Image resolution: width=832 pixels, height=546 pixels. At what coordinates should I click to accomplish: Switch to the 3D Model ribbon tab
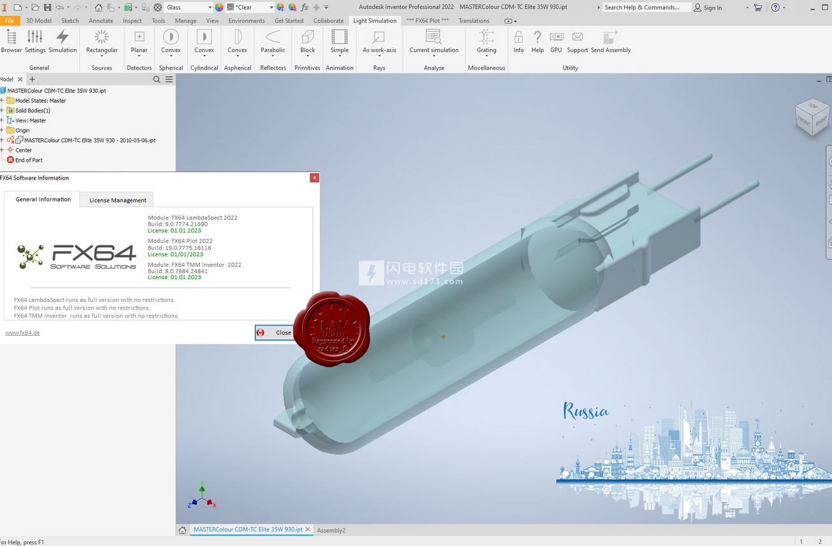pyautogui.click(x=39, y=20)
